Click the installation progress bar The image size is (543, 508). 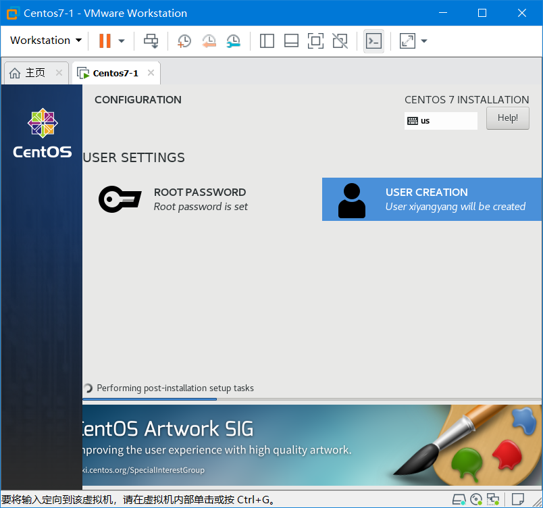(311, 399)
